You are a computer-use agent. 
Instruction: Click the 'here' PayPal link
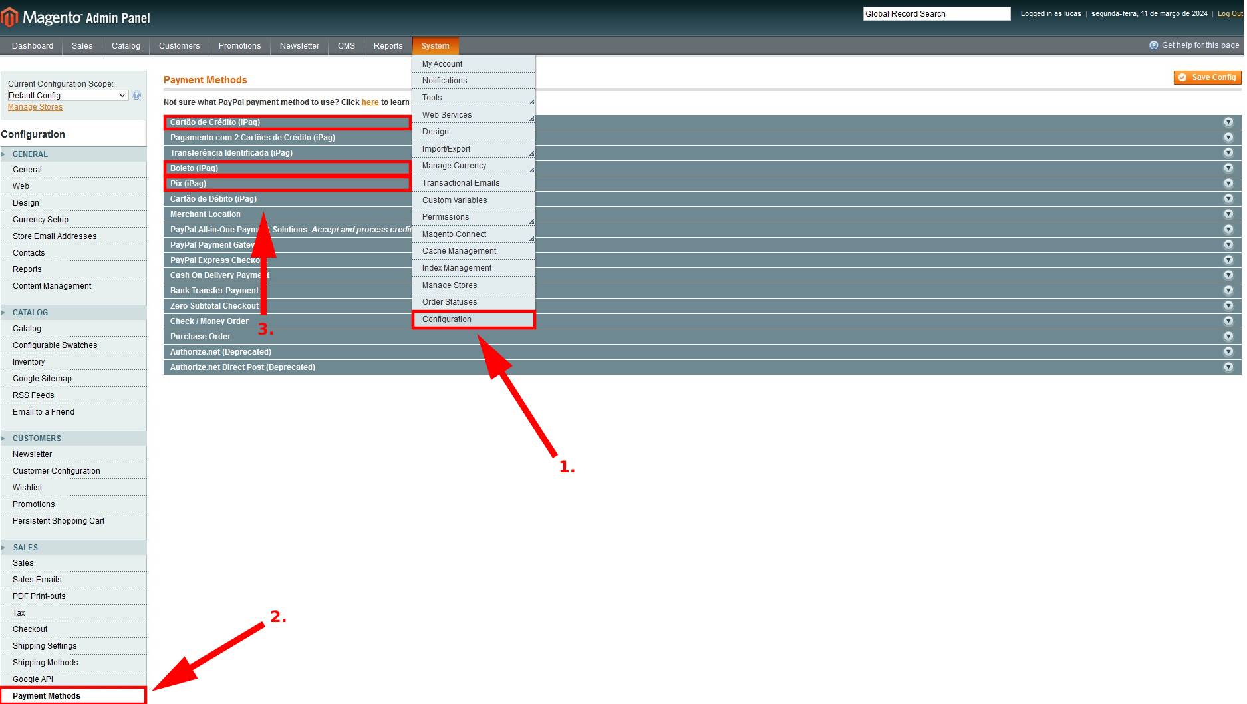(x=370, y=102)
